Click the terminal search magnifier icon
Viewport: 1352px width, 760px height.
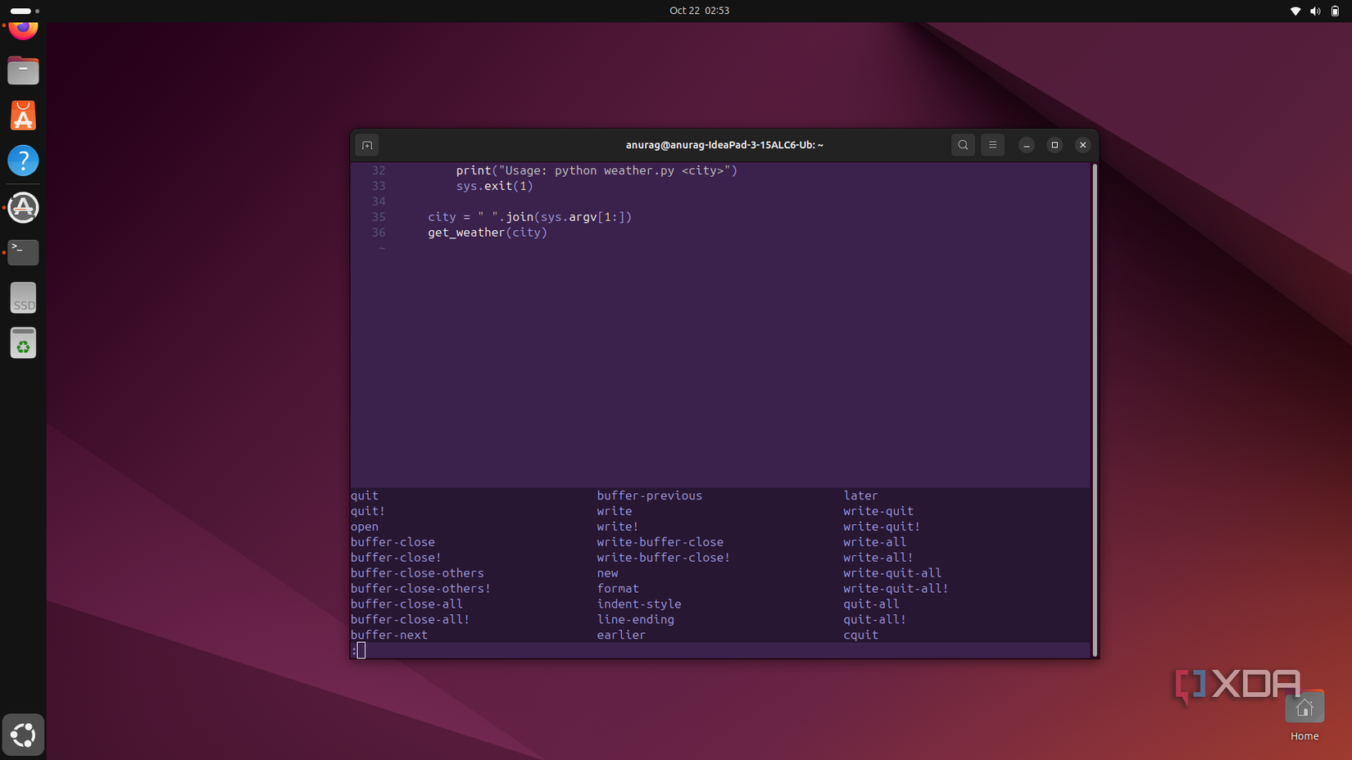(963, 145)
